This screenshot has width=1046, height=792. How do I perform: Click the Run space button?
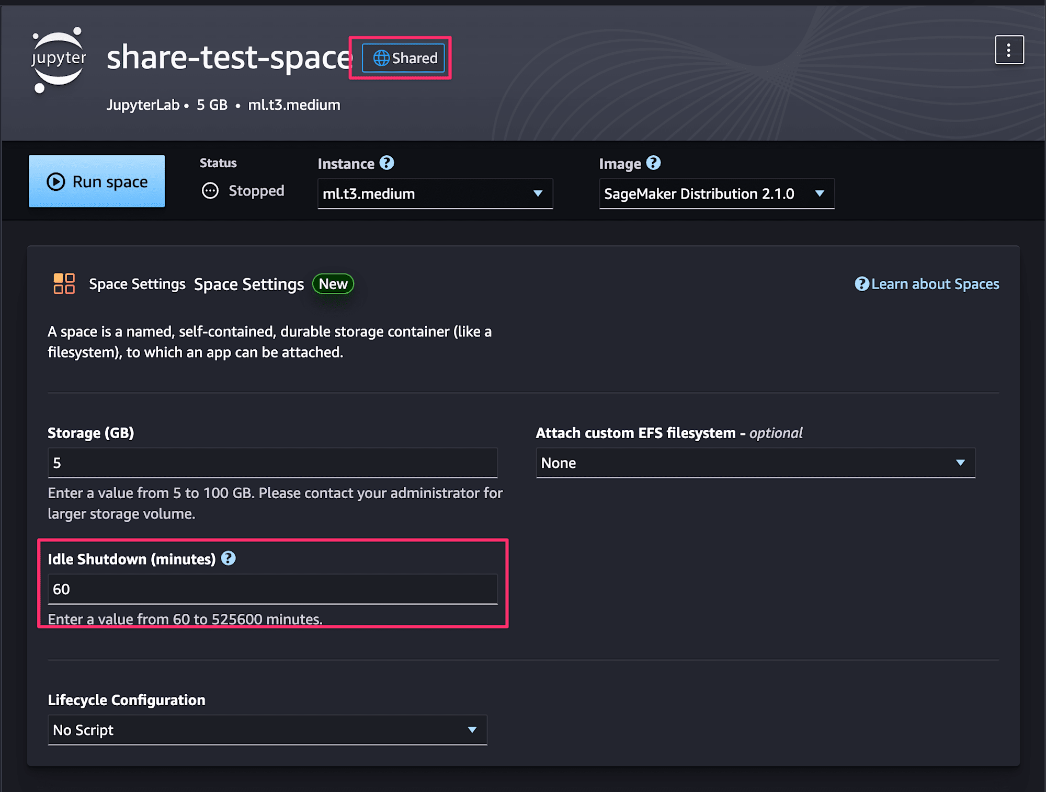point(97,181)
